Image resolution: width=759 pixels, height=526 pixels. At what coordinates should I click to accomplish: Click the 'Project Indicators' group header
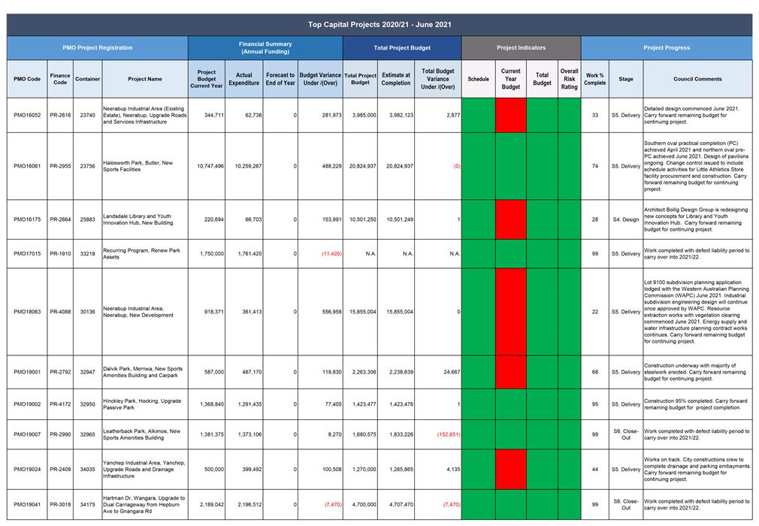pyautogui.click(x=521, y=48)
